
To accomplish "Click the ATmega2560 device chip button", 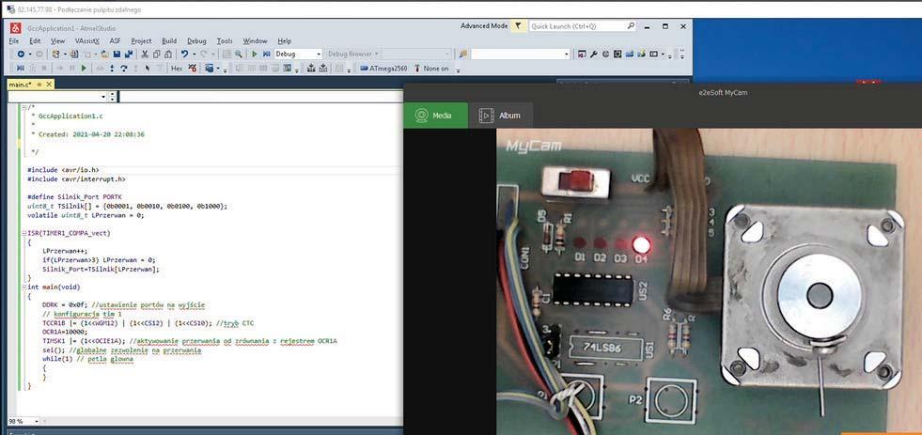I will click(383, 69).
